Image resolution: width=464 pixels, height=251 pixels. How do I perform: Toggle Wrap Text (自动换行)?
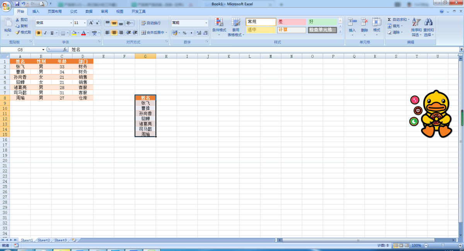(151, 23)
